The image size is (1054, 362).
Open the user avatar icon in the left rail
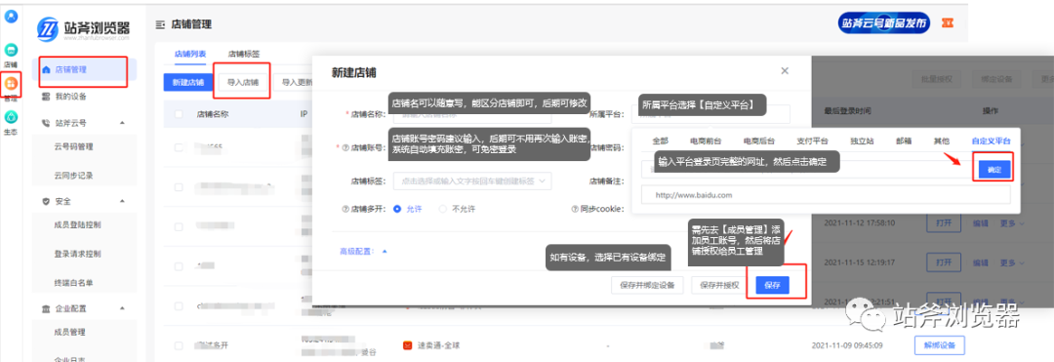(x=11, y=17)
